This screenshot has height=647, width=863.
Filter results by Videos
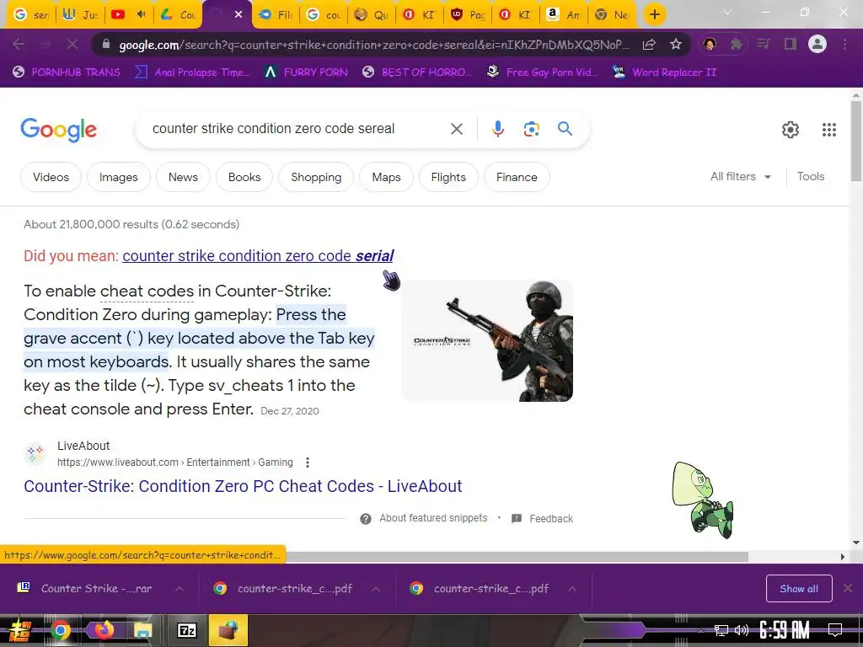point(51,177)
